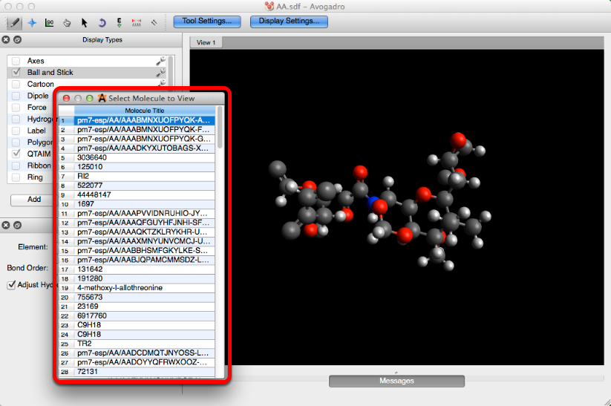Select the Measure tool with red ruler
Image resolution: width=611 pixels, height=406 pixels.
pyautogui.click(x=137, y=22)
